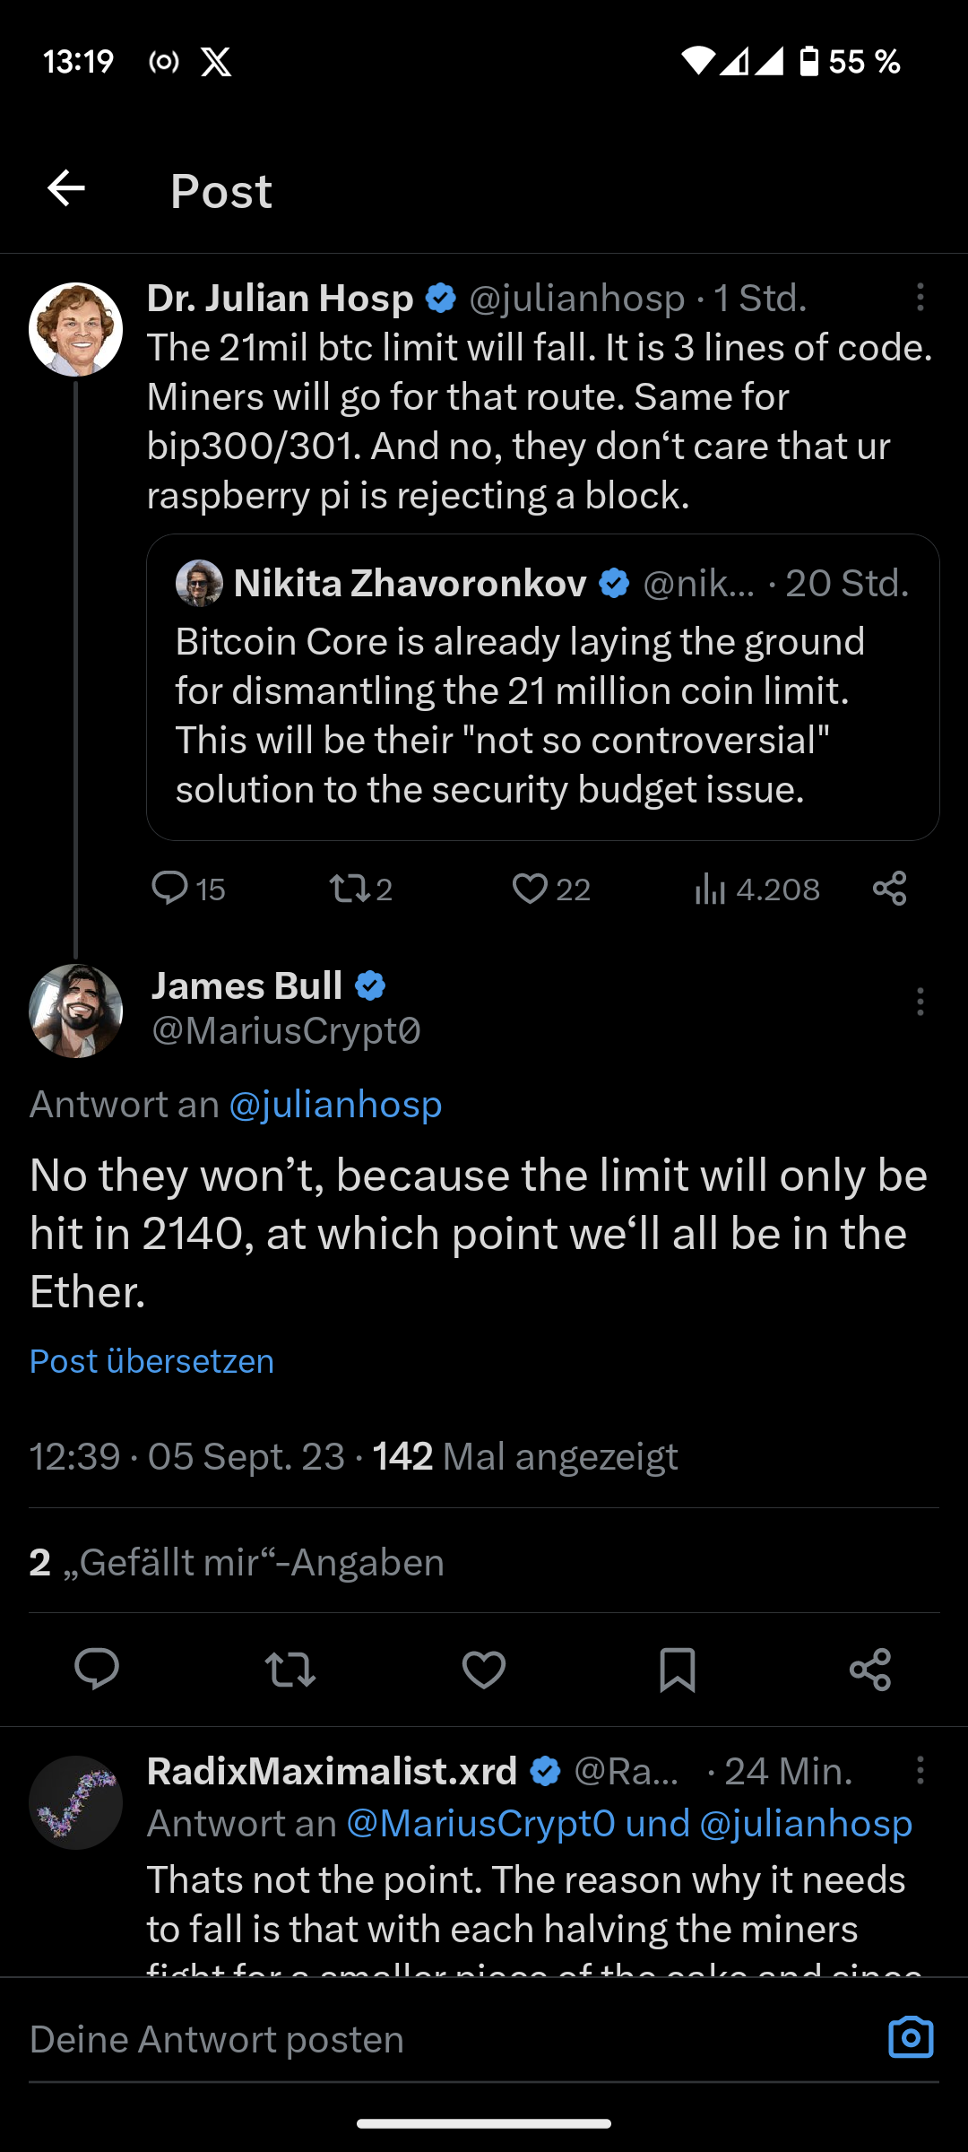Share James Bull's post
968x2152 pixels.
(x=870, y=1670)
